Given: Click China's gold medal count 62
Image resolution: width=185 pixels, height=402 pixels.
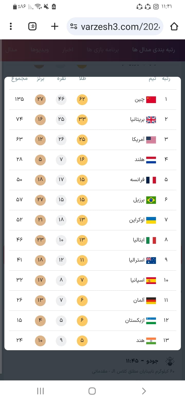Looking at the screenshot, I should tap(82, 99).
